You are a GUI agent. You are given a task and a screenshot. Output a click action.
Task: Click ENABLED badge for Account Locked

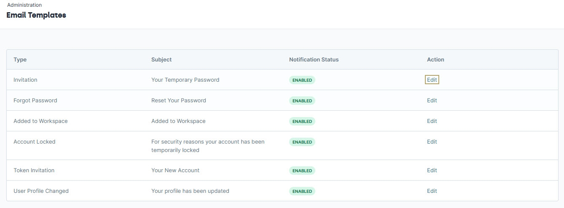pos(302,142)
